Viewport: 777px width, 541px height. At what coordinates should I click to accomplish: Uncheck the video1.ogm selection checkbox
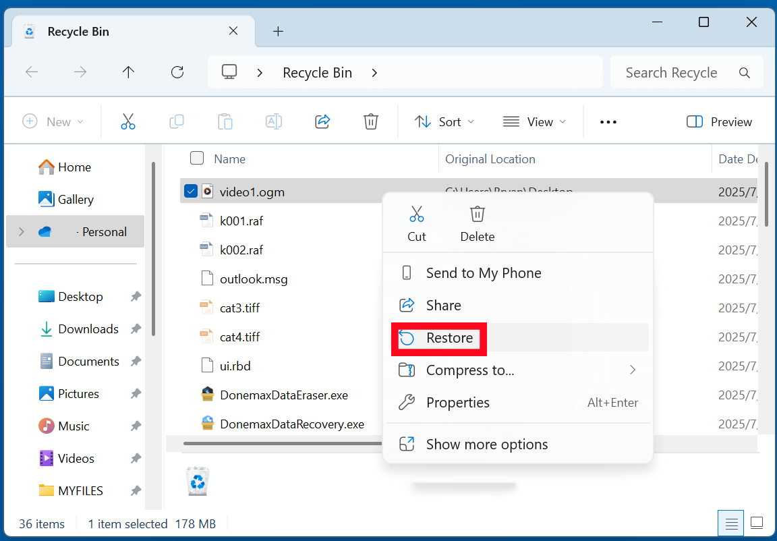click(x=190, y=191)
